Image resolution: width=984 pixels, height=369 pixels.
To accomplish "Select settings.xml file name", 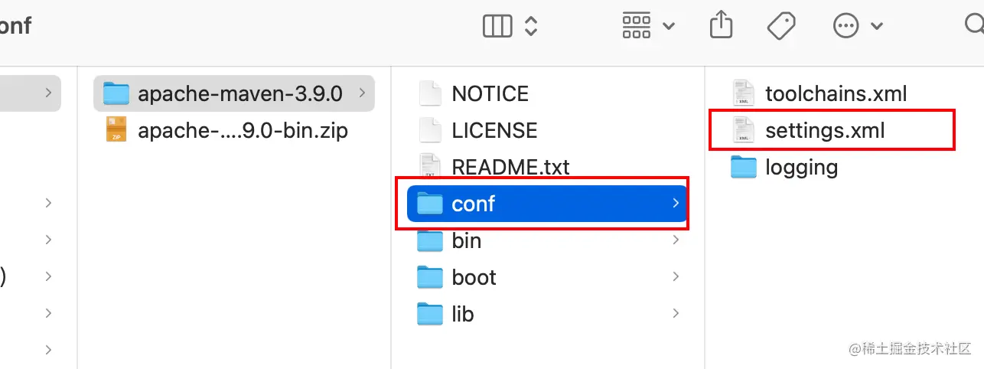I will tap(826, 131).
